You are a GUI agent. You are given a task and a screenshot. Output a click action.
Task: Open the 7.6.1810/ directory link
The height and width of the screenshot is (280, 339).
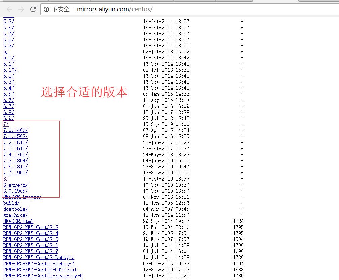[15, 167]
